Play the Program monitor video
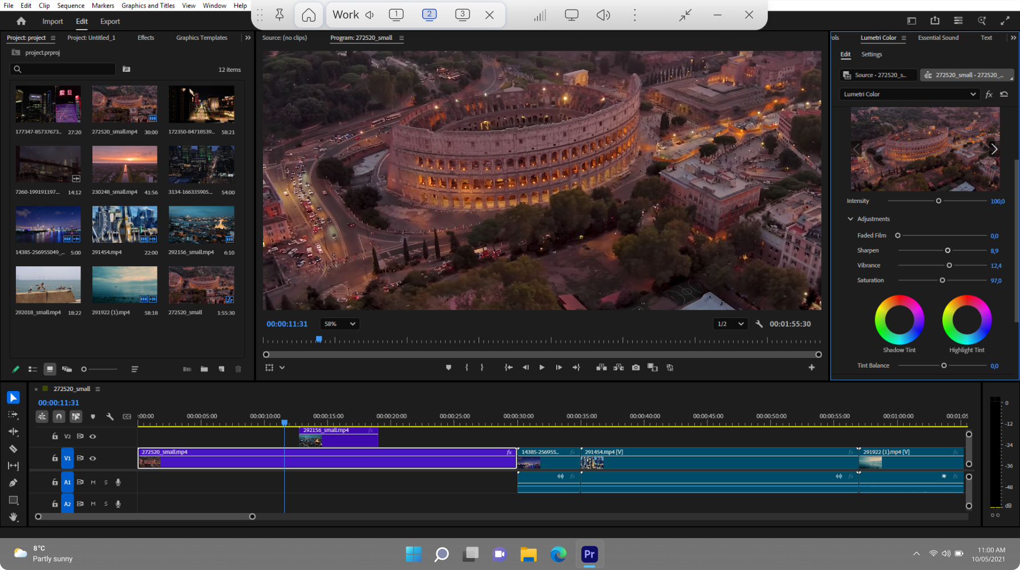 542,368
